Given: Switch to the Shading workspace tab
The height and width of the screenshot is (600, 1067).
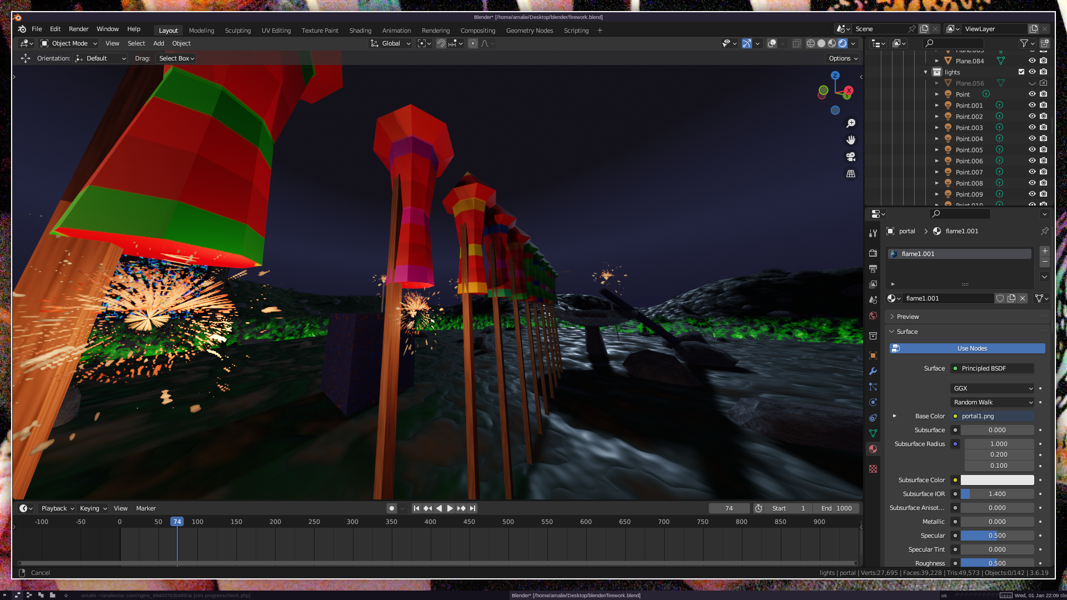Looking at the screenshot, I should point(360,31).
